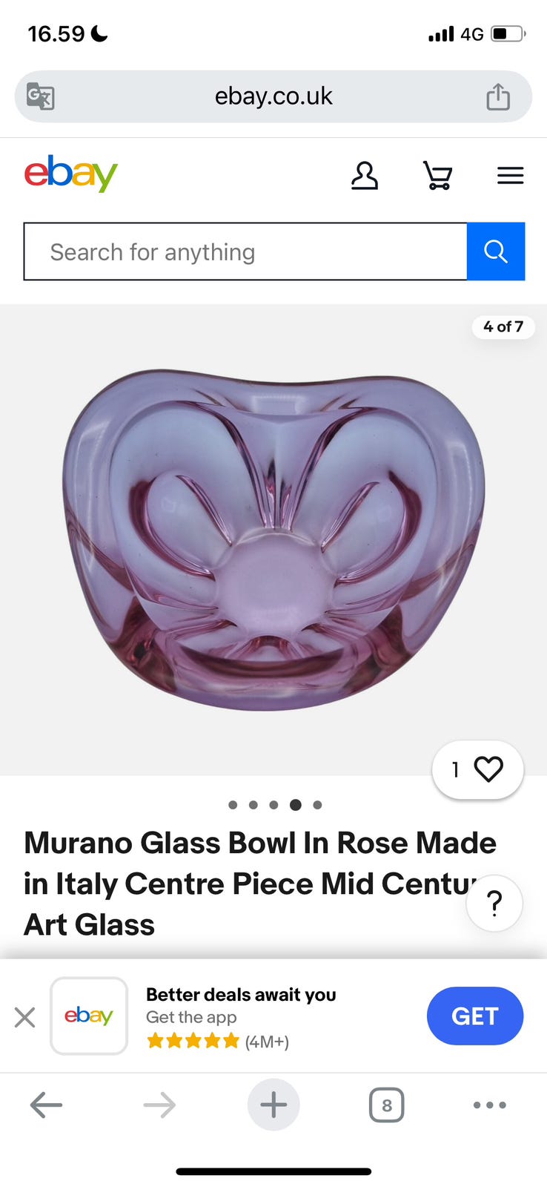Image resolution: width=547 pixels, height=1187 pixels.
Task: Go back with browser back arrow
Action: (x=46, y=1105)
